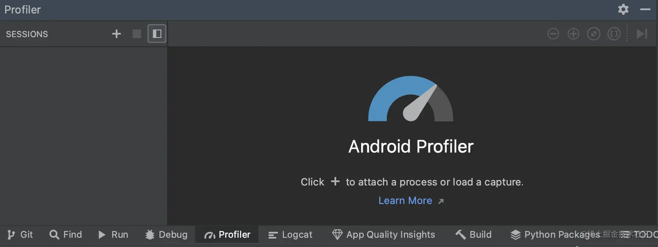
Task: Switch to Logcat tab
Action: point(290,235)
